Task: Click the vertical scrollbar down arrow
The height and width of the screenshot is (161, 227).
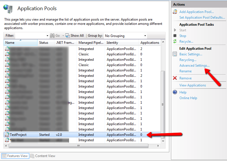Action: (x=163, y=141)
